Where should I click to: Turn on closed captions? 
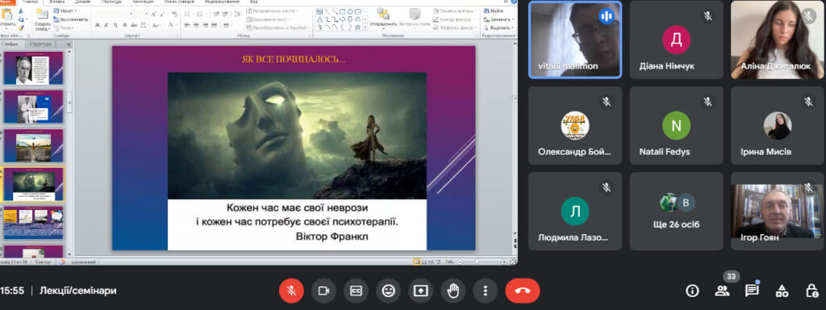[356, 291]
